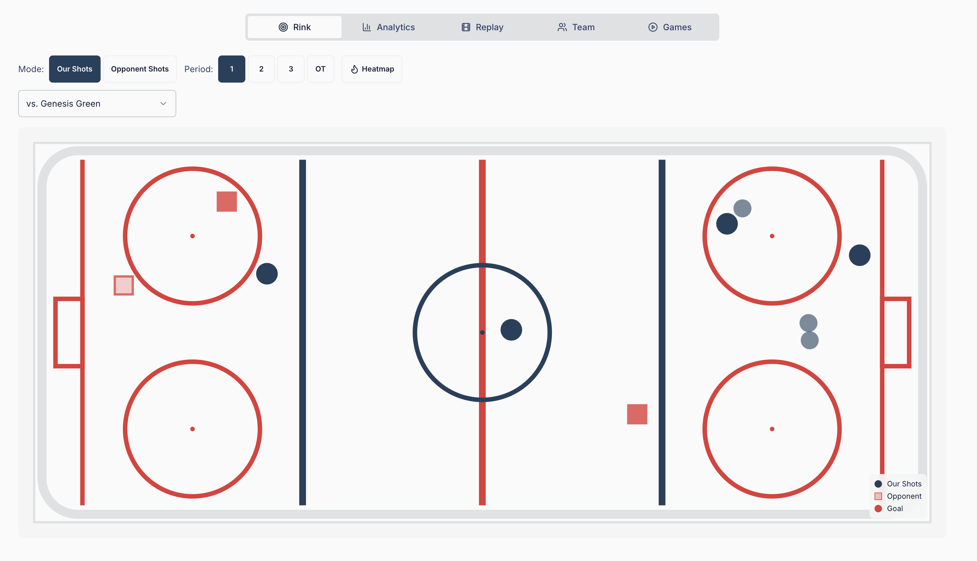Toggle the Heatmap view
Image resolution: width=977 pixels, height=561 pixels.
372,69
